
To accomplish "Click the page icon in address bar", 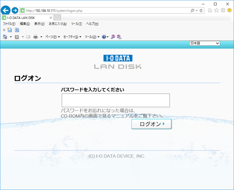I will point(23,11).
